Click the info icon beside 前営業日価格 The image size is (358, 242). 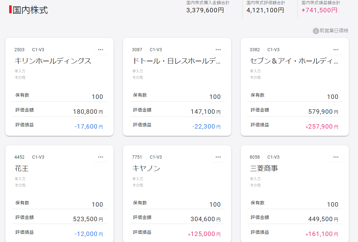tap(316, 31)
